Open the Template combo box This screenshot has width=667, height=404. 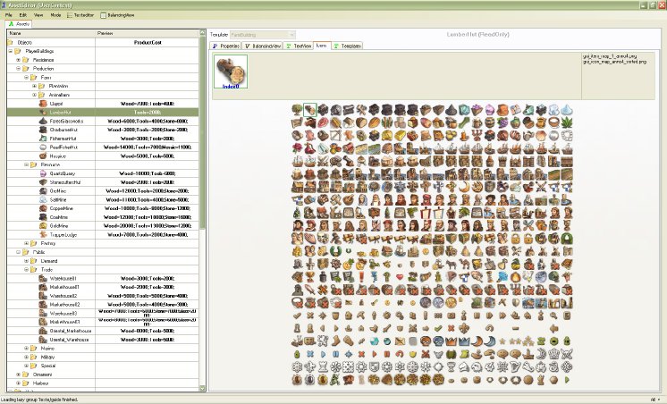263,35
